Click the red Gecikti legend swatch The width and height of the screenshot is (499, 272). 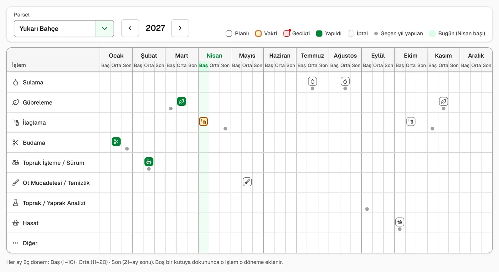pyautogui.click(x=287, y=33)
